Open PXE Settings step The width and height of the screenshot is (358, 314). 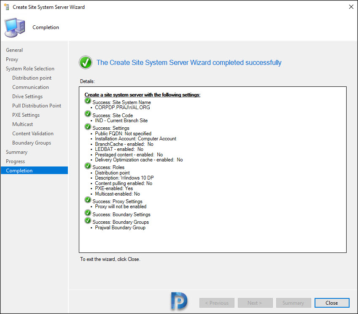[26, 115]
